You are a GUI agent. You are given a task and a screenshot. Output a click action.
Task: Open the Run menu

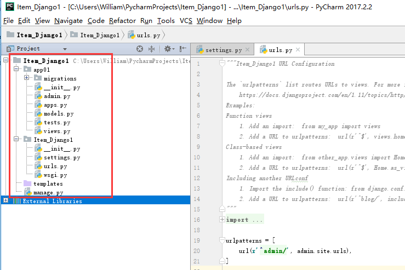pyautogui.click(x=146, y=21)
